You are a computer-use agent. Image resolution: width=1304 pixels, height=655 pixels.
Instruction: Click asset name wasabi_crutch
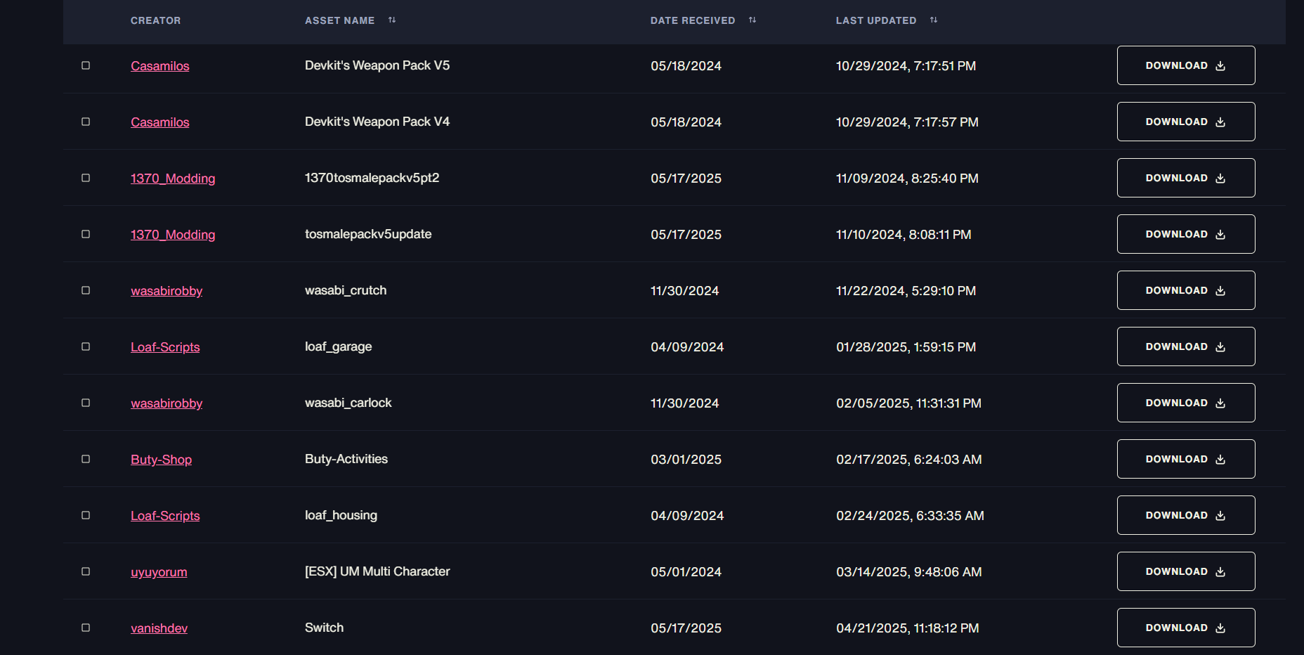pyautogui.click(x=346, y=290)
